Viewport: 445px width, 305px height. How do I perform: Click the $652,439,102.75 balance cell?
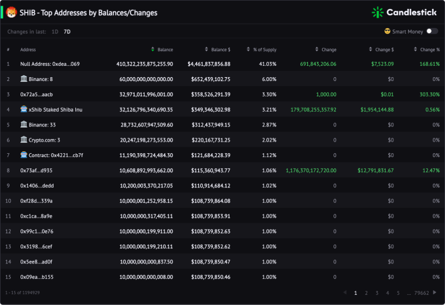coord(210,79)
